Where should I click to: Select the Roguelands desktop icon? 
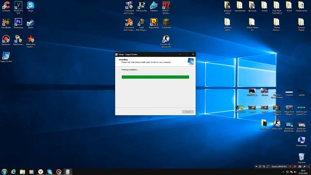(154, 23)
